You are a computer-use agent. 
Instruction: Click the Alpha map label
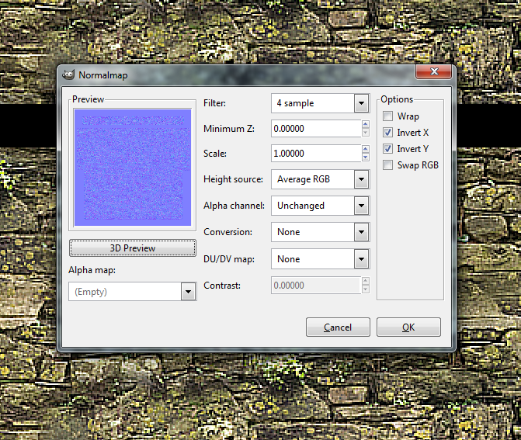click(x=92, y=270)
